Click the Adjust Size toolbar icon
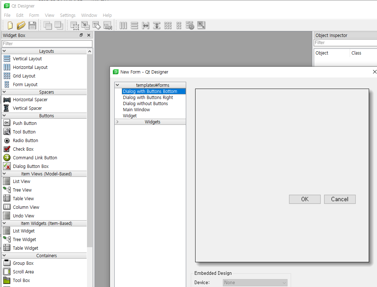Screen dimensions: 377x287 click(x=201, y=25)
